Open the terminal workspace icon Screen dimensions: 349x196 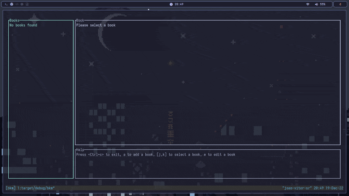point(6,4)
